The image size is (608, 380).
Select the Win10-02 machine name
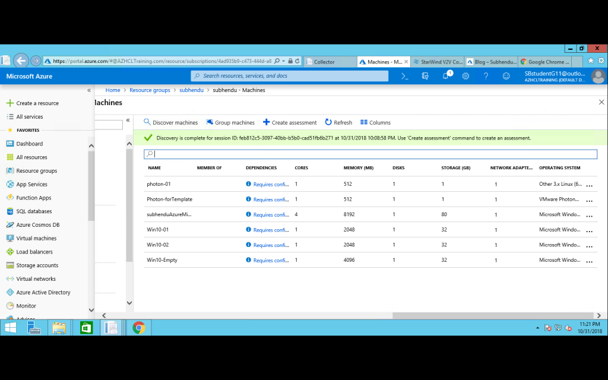[157, 245]
